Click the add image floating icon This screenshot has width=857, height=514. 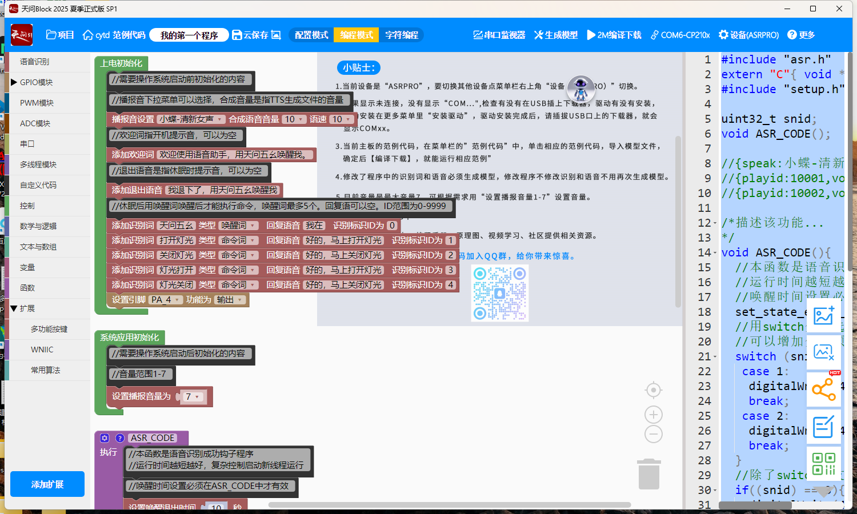(x=823, y=316)
